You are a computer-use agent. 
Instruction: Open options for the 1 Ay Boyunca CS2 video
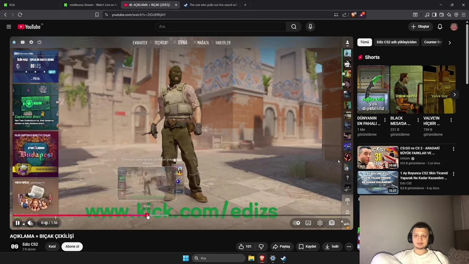tap(454, 174)
